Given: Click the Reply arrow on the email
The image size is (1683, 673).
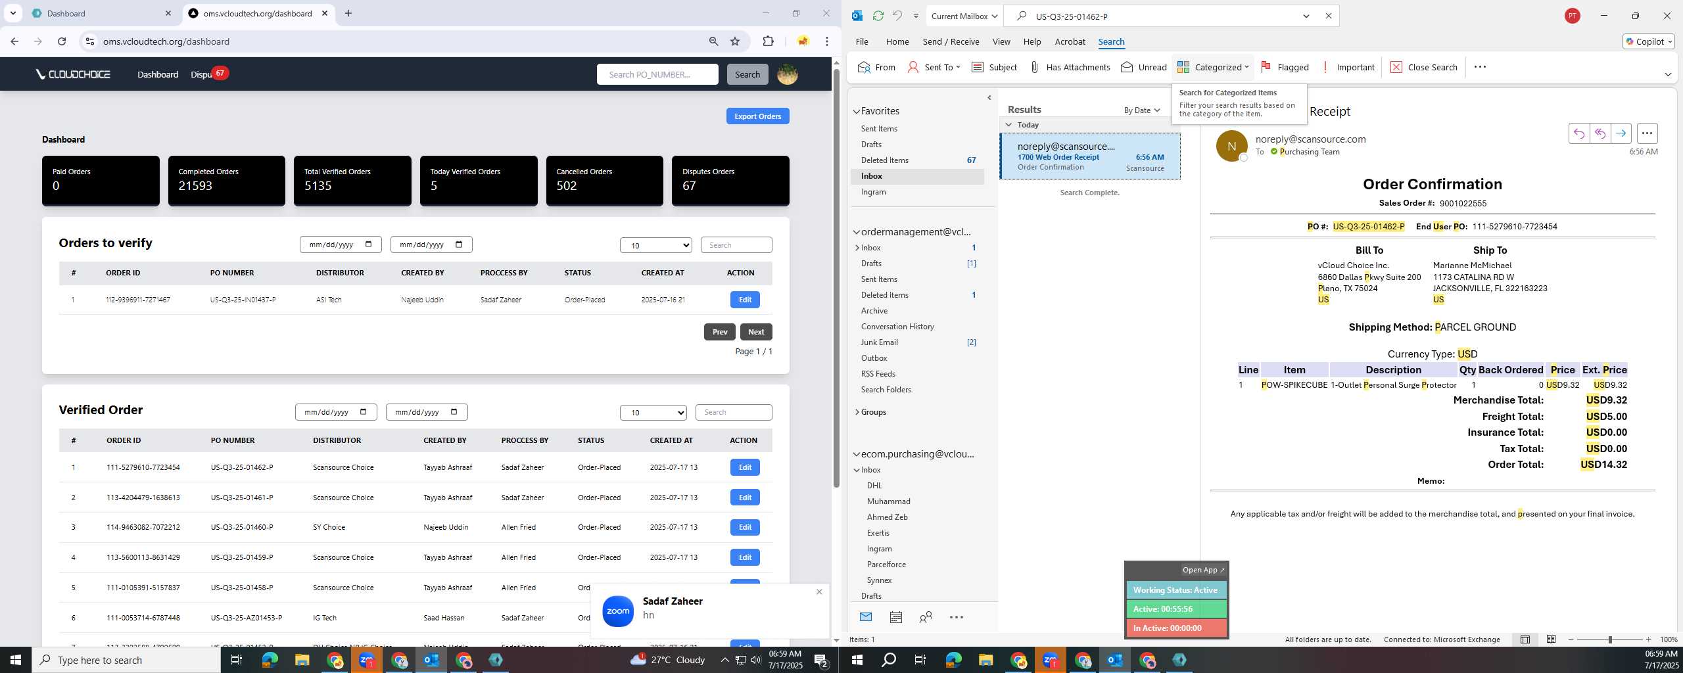Looking at the screenshot, I should (1578, 133).
